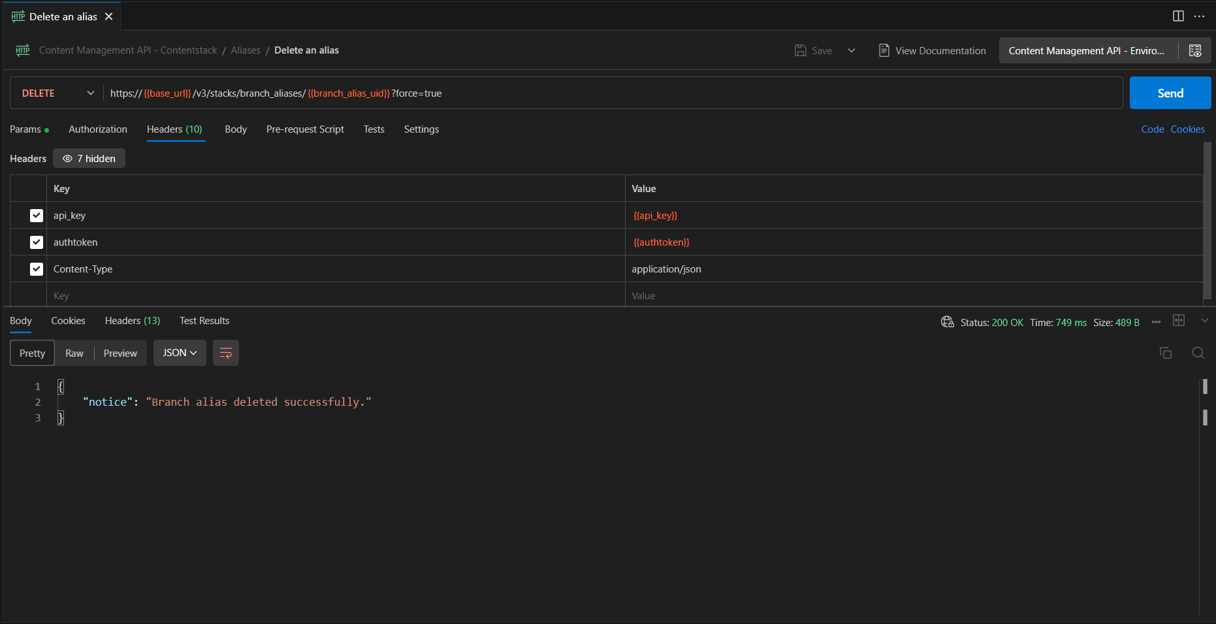Copy the response body with copy icon
Image resolution: width=1216 pixels, height=624 pixels.
pyautogui.click(x=1166, y=353)
